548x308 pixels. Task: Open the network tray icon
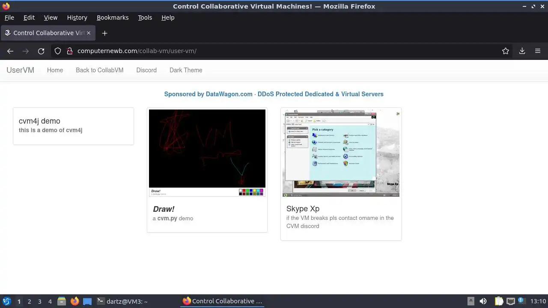(510, 301)
